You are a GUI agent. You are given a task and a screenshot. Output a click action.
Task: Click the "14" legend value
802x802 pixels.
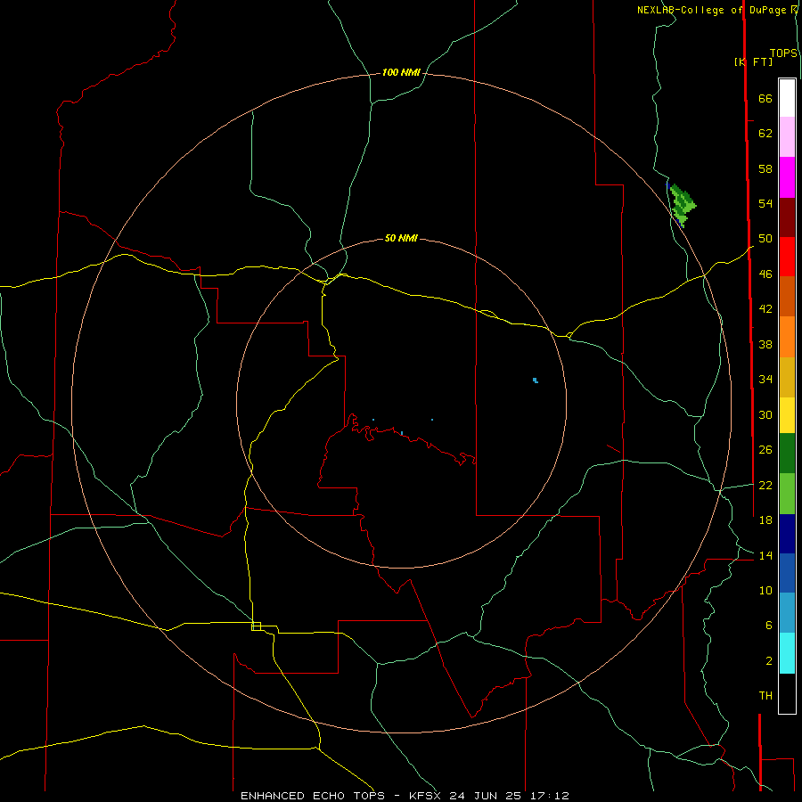(765, 555)
